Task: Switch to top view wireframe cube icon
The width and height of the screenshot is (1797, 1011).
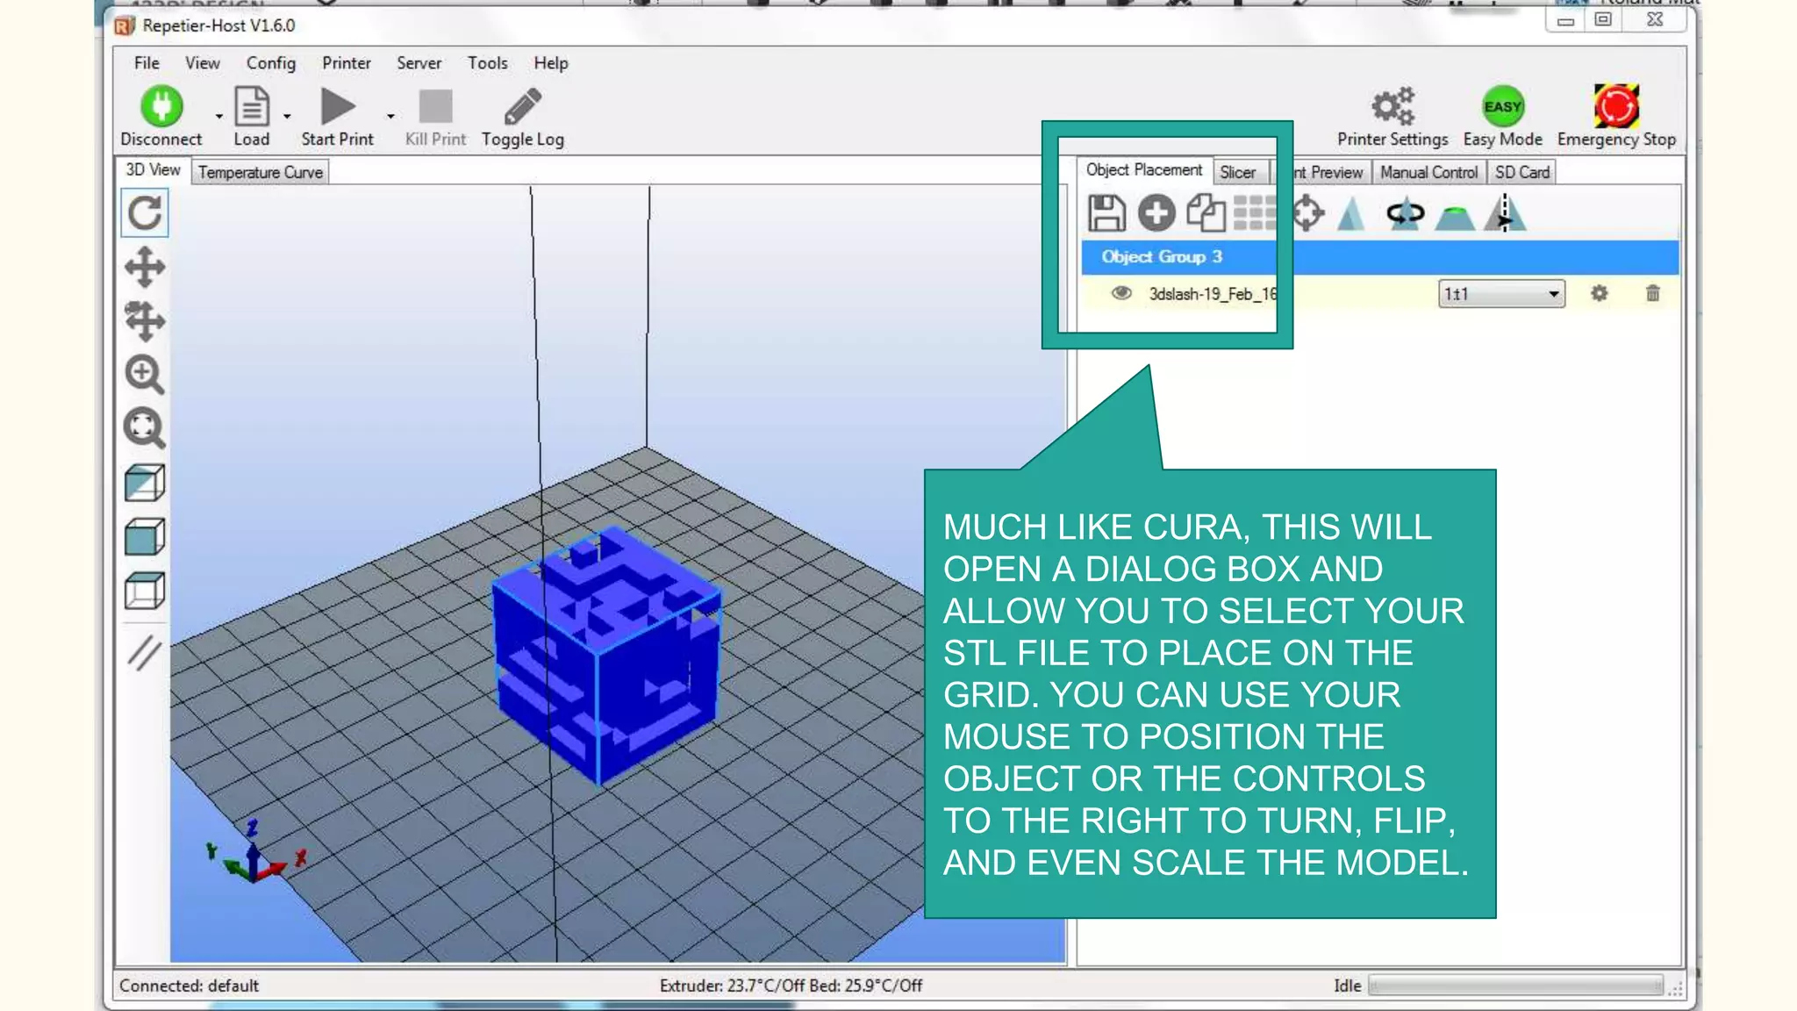Action: (145, 591)
